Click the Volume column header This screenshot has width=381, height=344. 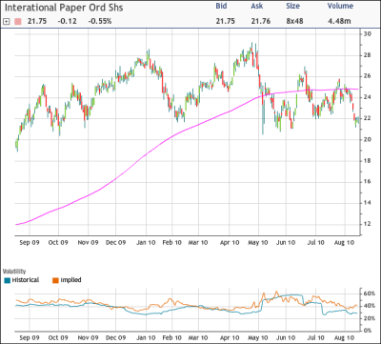point(340,6)
